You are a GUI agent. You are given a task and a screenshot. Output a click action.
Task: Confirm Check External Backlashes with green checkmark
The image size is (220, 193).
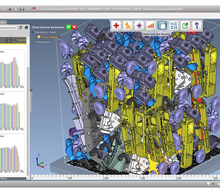68,27
